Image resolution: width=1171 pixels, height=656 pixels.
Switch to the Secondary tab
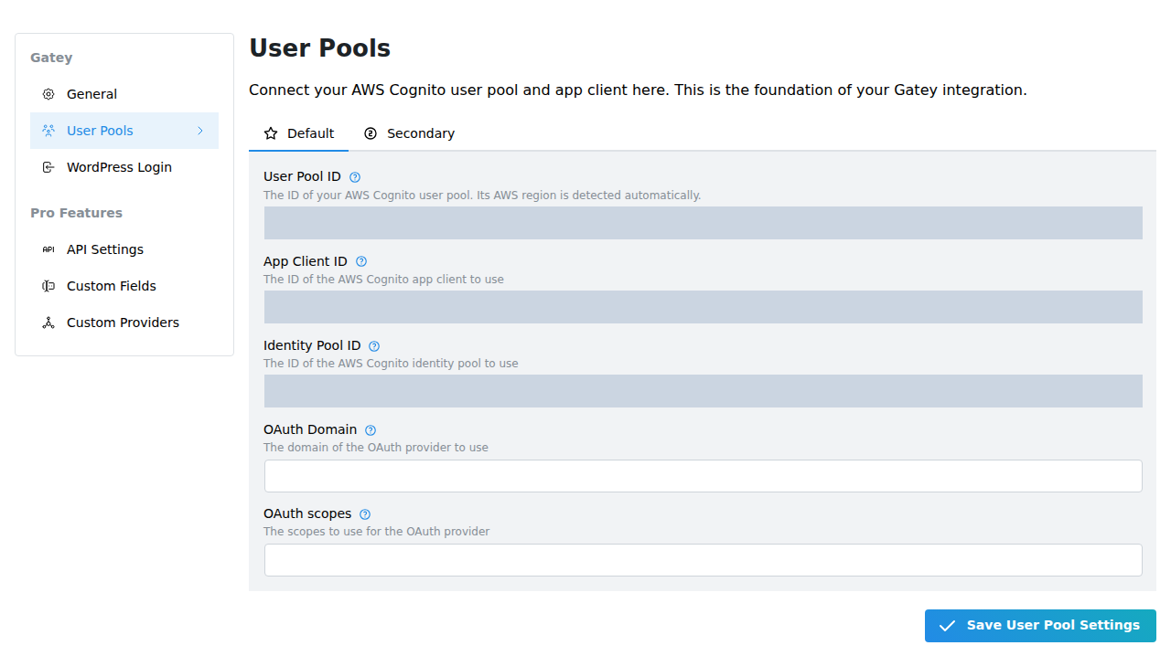(409, 133)
